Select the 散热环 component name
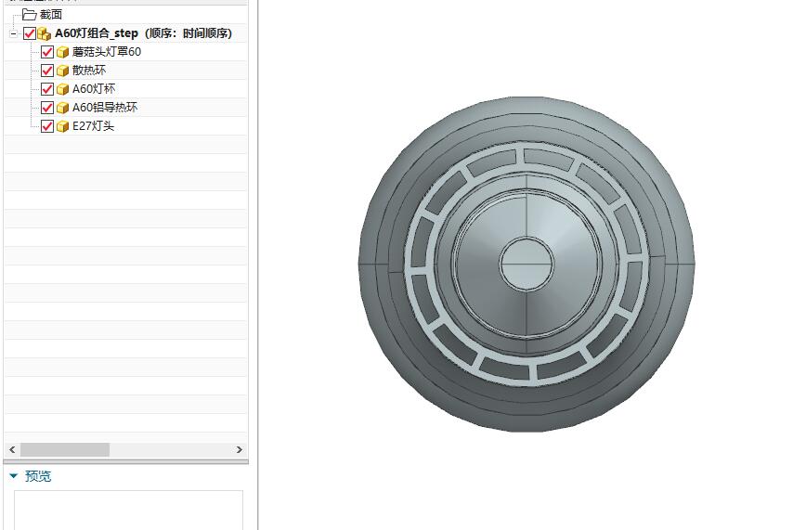This screenshot has height=530, width=793. click(x=89, y=71)
